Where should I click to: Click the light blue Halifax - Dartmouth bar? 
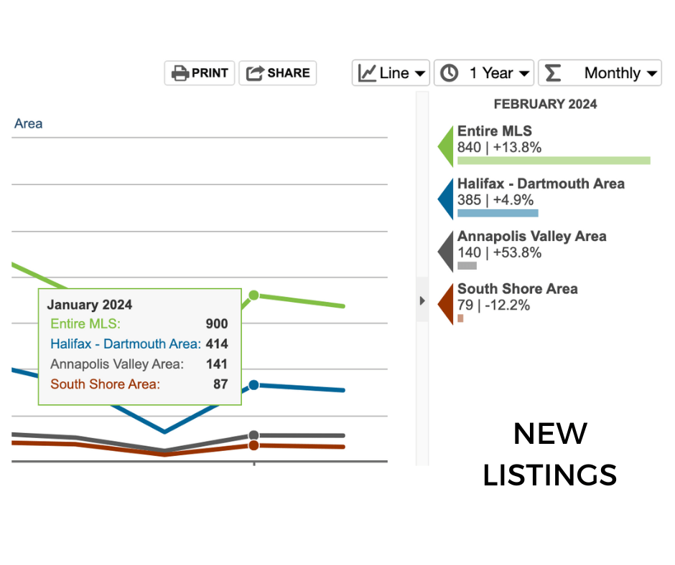point(498,213)
